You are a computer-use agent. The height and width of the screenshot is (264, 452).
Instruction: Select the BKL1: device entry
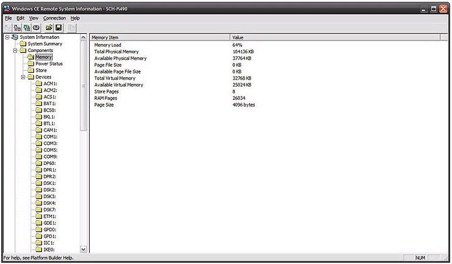point(49,117)
